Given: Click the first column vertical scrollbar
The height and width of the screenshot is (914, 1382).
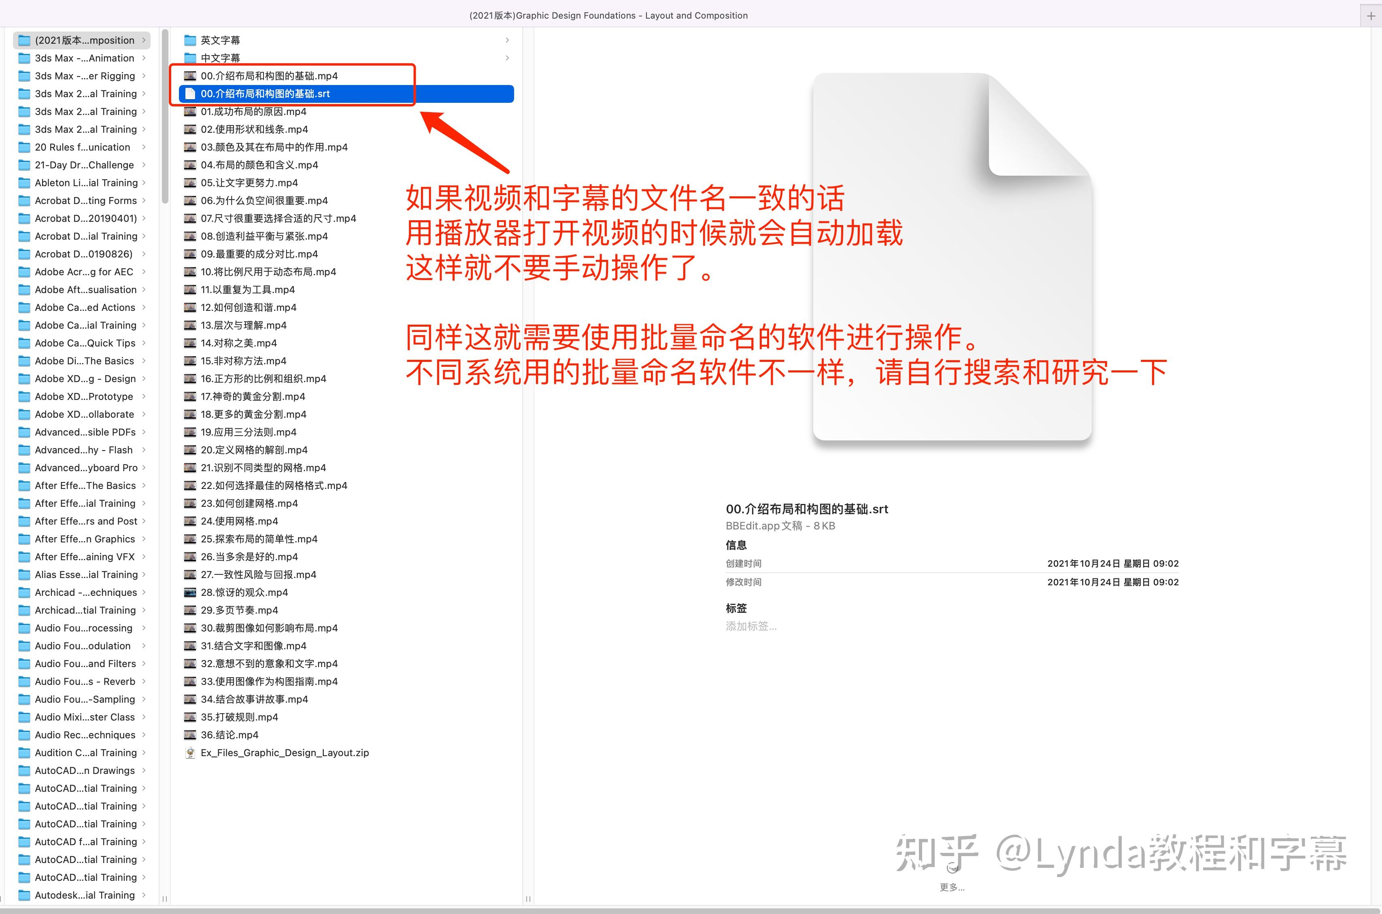Looking at the screenshot, I should tap(165, 117).
